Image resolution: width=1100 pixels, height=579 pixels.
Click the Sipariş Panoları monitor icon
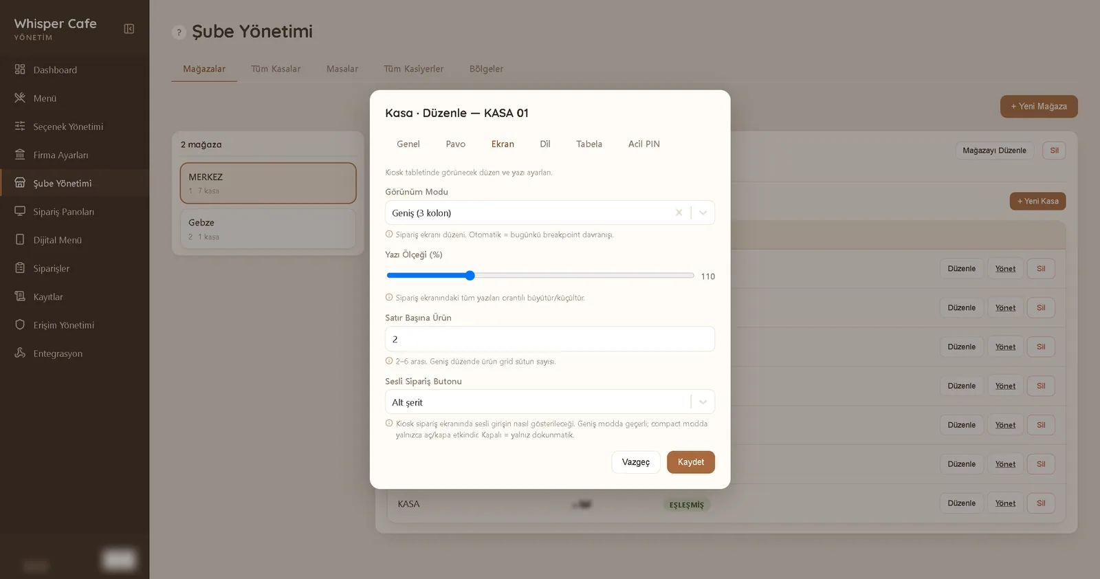(20, 211)
